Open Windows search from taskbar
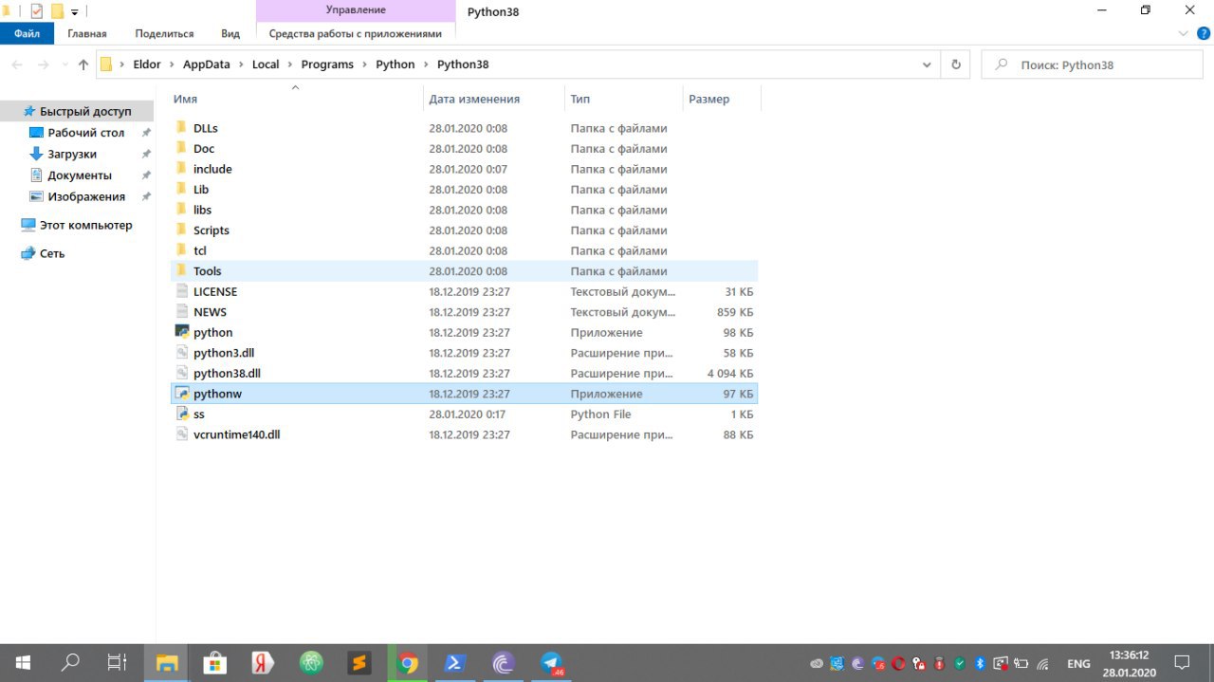Viewport: 1214px width, 682px height. tap(69, 663)
